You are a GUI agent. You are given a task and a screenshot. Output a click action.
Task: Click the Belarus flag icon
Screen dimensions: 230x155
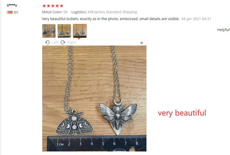10,12
